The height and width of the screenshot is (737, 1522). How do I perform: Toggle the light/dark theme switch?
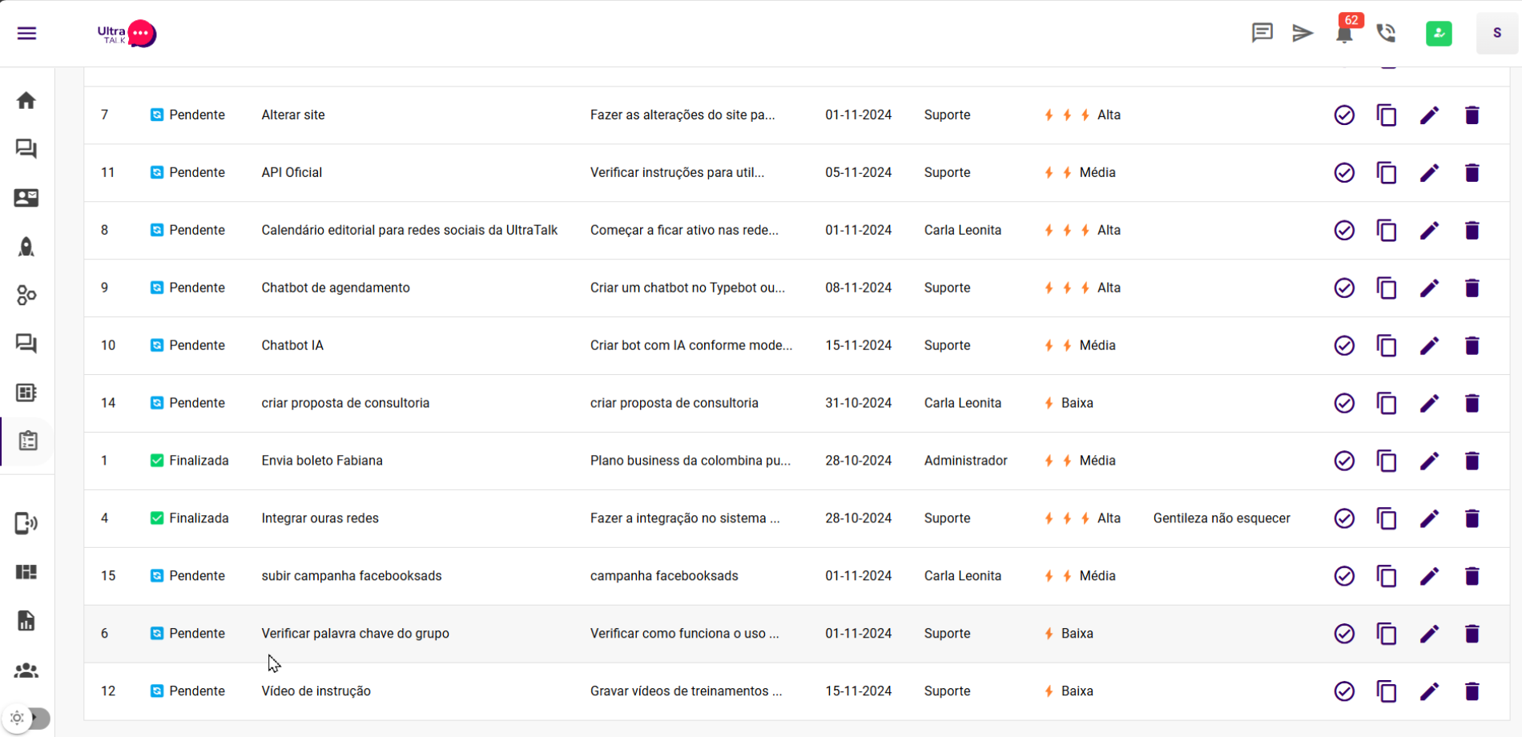coord(26,718)
